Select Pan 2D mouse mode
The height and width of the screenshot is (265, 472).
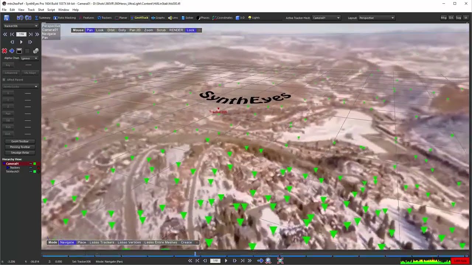pos(135,30)
